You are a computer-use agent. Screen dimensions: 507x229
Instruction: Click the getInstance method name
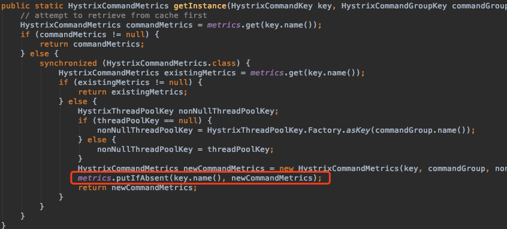pyautogui.click(x=200, y=6)
